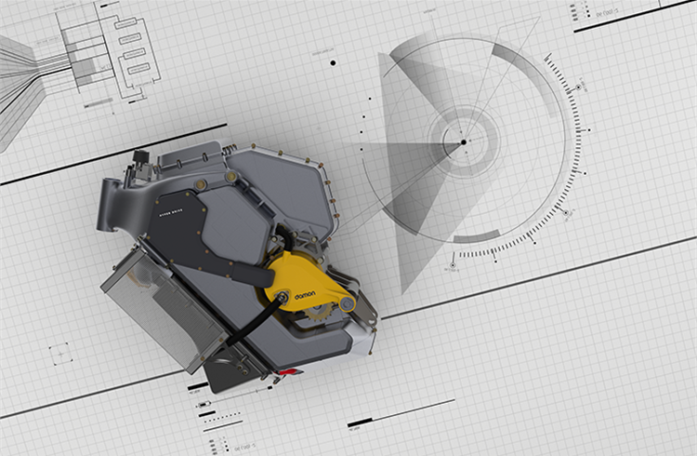The width and height of the screenshot is (697, 456).
Task: Click the damon logo on yellow cover
Action: [x=305, y=295]
